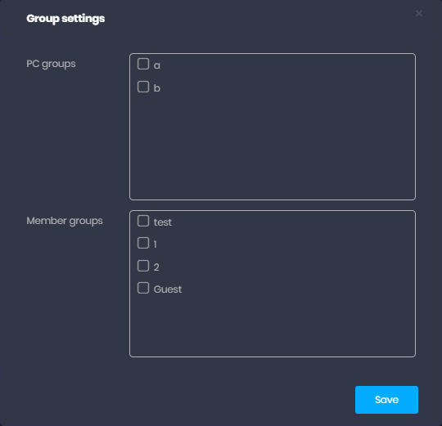
Task: Click the "2" label text in Member groups
Action: click(156, 267)
